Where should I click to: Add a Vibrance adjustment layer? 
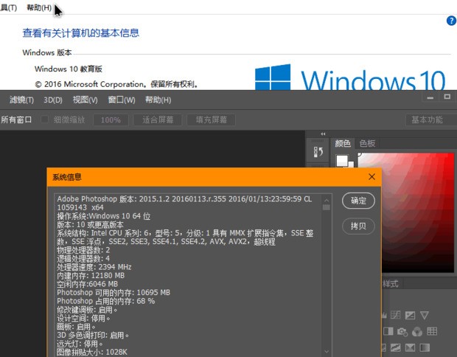click(425, 315)
